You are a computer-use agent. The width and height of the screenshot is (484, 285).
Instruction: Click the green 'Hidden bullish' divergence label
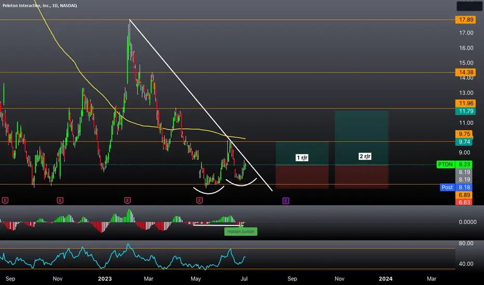tap(241, 232)
